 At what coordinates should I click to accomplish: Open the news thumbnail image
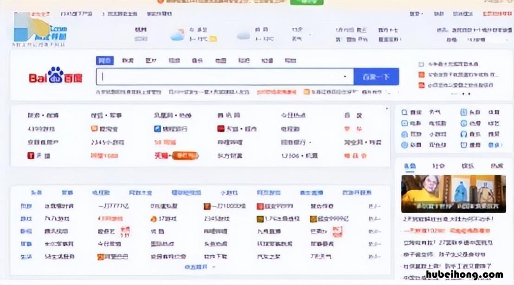(453, 194)
